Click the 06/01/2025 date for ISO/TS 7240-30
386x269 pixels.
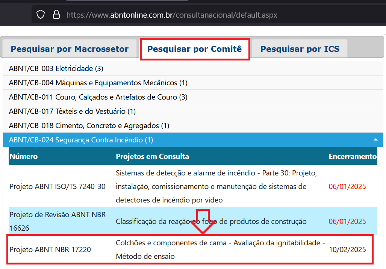tap(347, 186)
